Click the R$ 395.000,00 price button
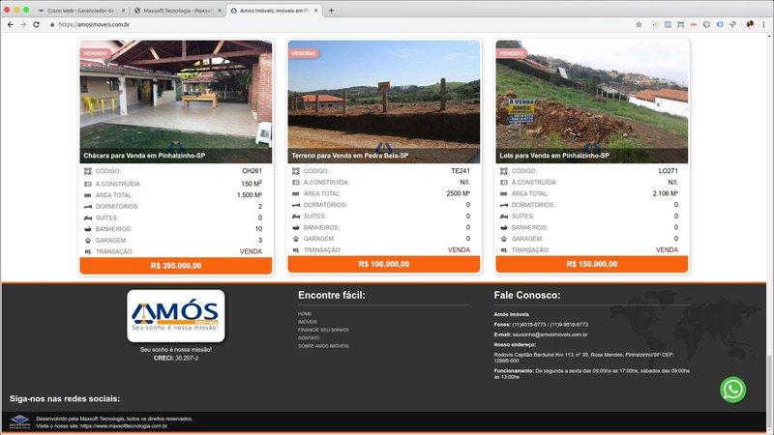The image size is (774, 435). [x=176, y=266]
